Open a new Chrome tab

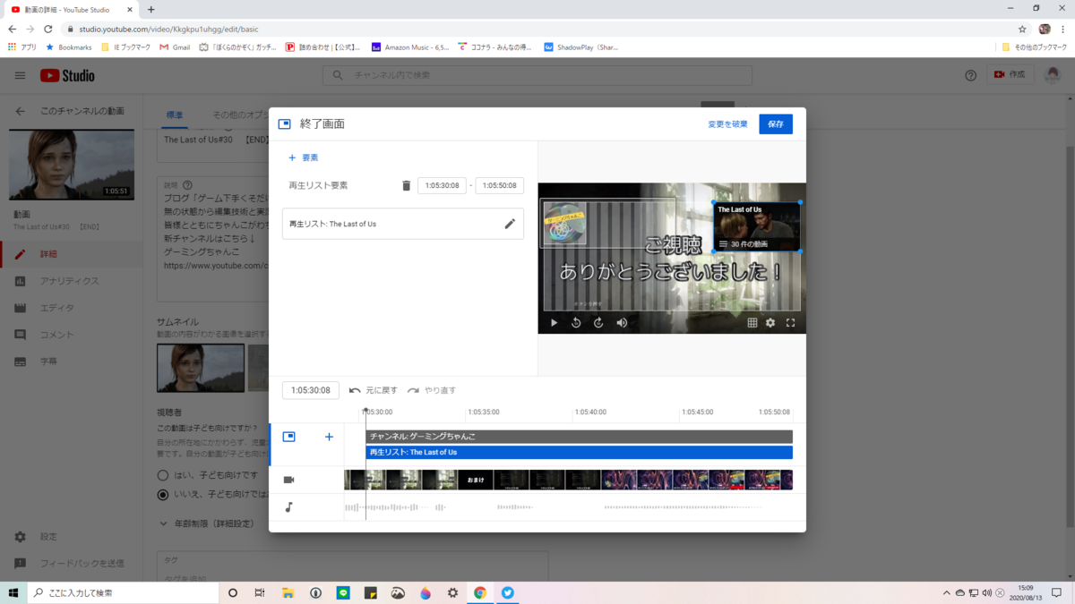(x=150, y=9)
